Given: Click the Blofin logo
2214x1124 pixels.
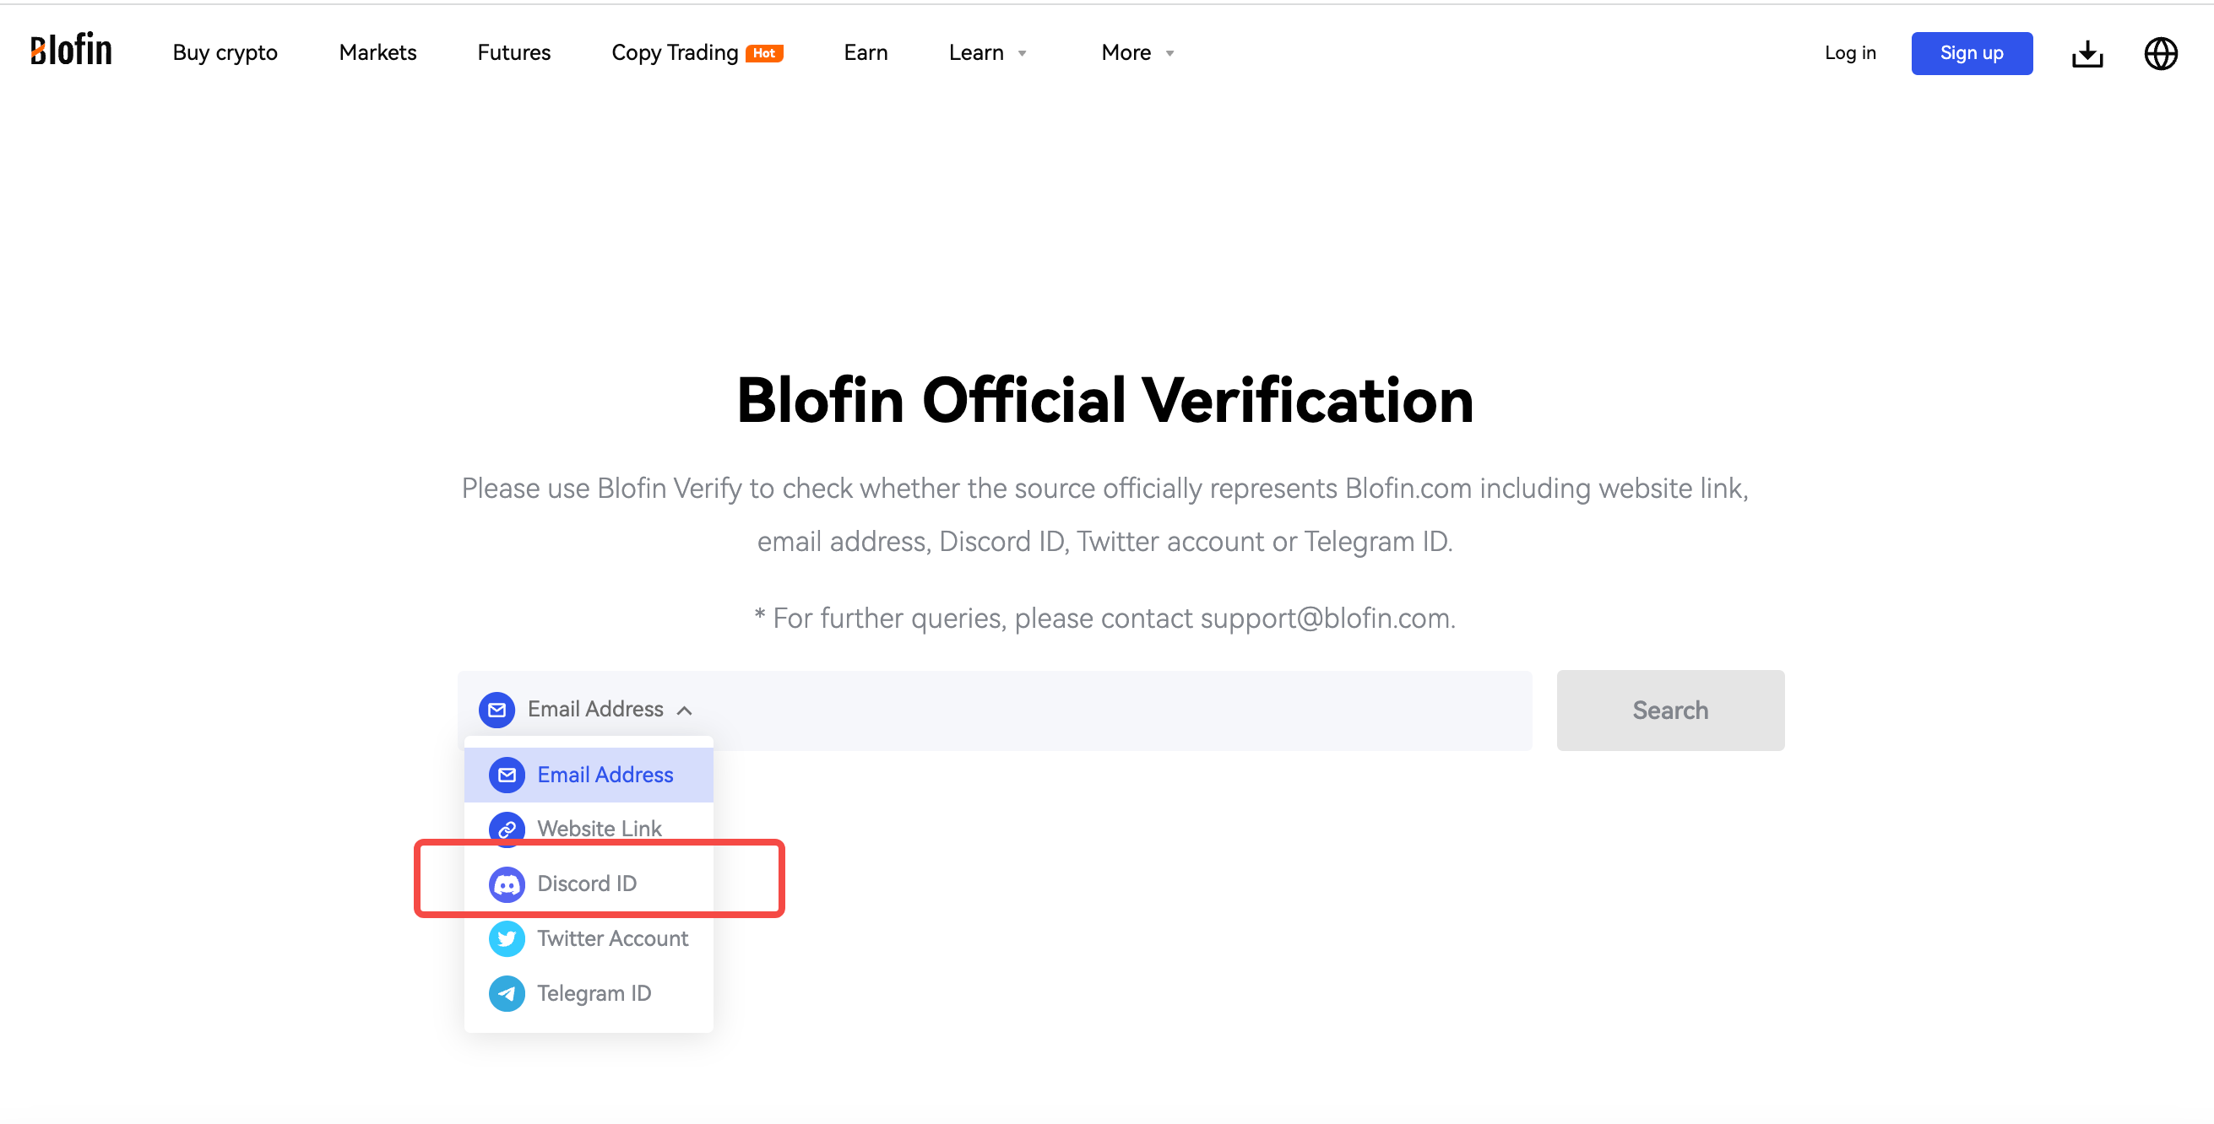Looking at the screenshot, I should pos(70,51).
